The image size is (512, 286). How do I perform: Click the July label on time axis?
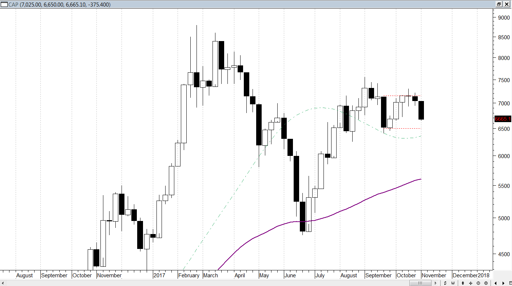320,275
